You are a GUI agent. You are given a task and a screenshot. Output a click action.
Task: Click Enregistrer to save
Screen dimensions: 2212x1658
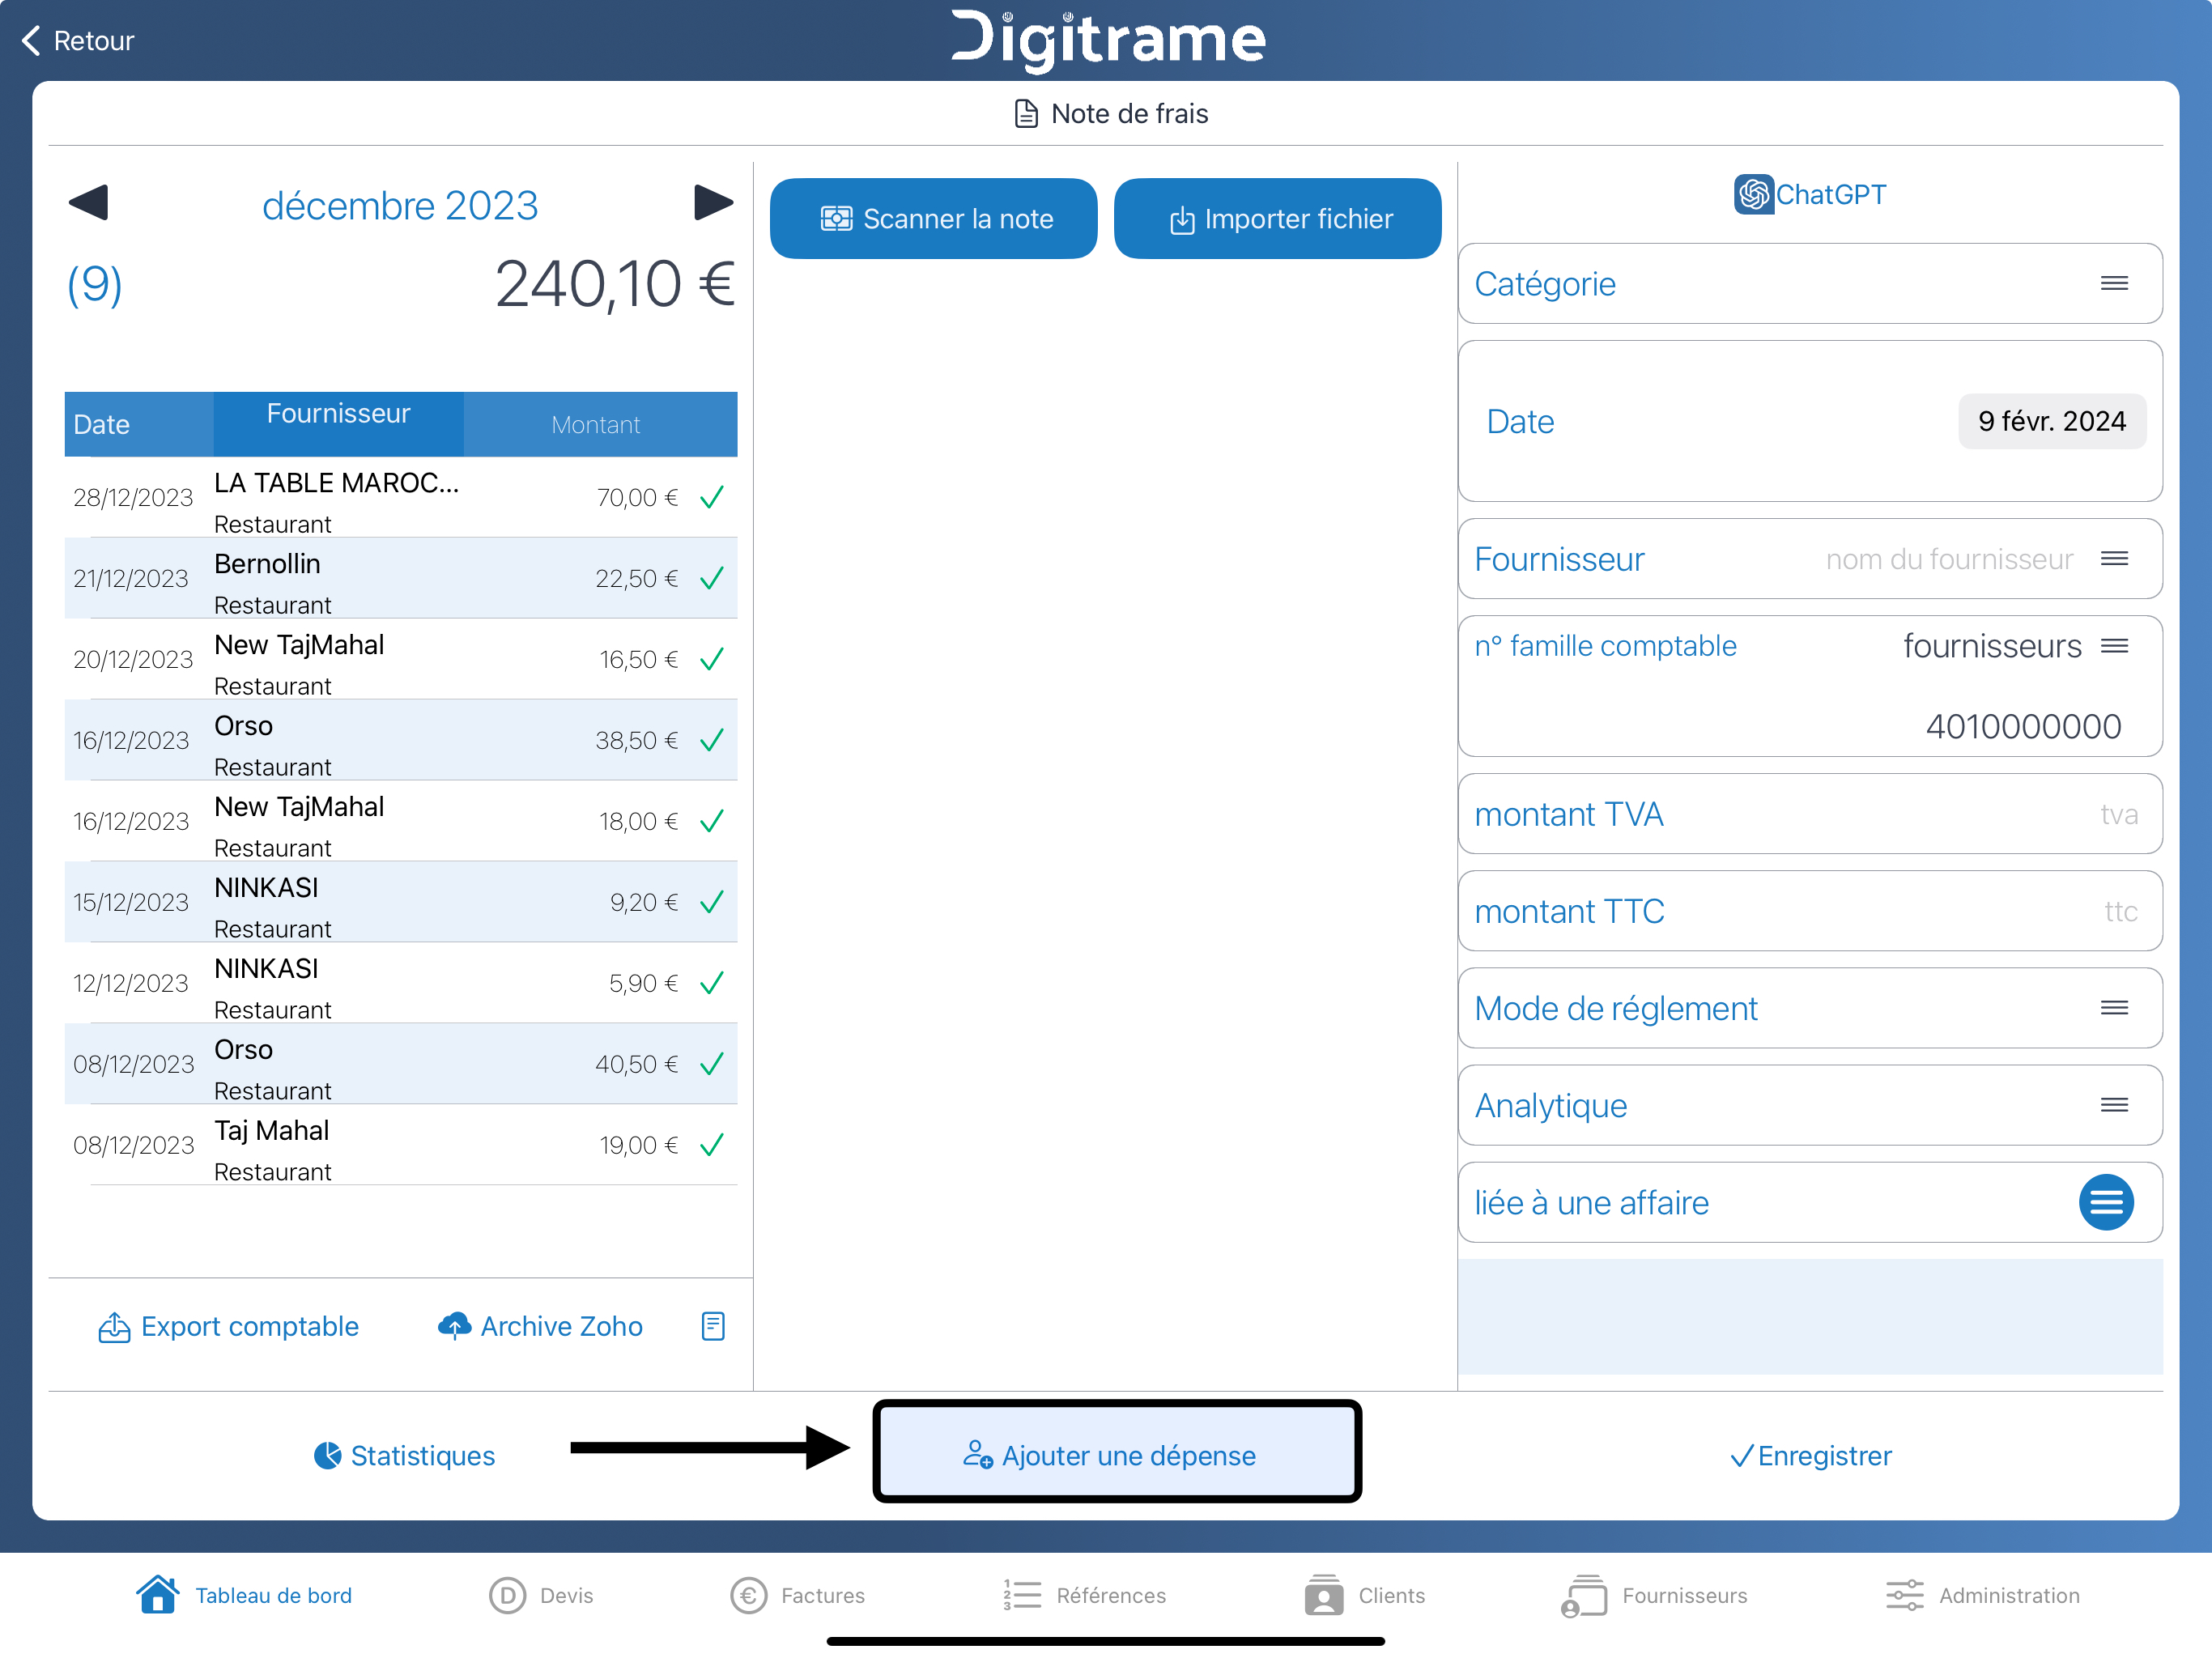1810,1455
